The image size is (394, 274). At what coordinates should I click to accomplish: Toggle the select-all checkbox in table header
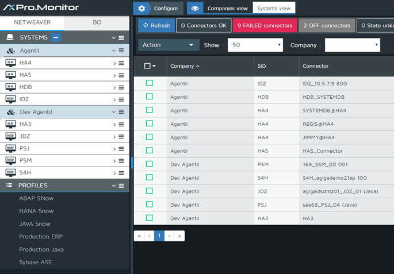click(x=147, y=66)
